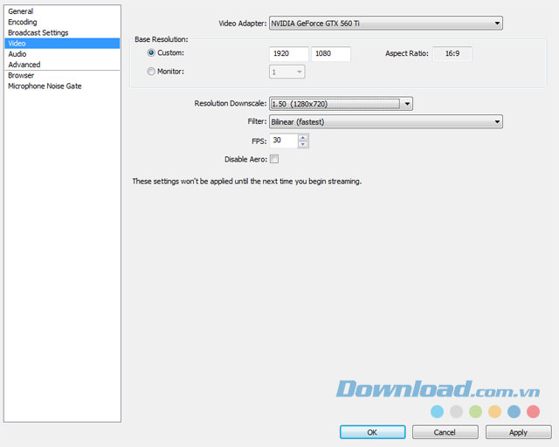Decrease FPS with the down arrow

coord(303,144)
